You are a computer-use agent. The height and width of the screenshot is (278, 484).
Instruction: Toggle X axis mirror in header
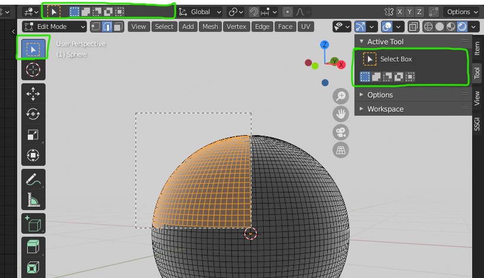pos(399,12)
